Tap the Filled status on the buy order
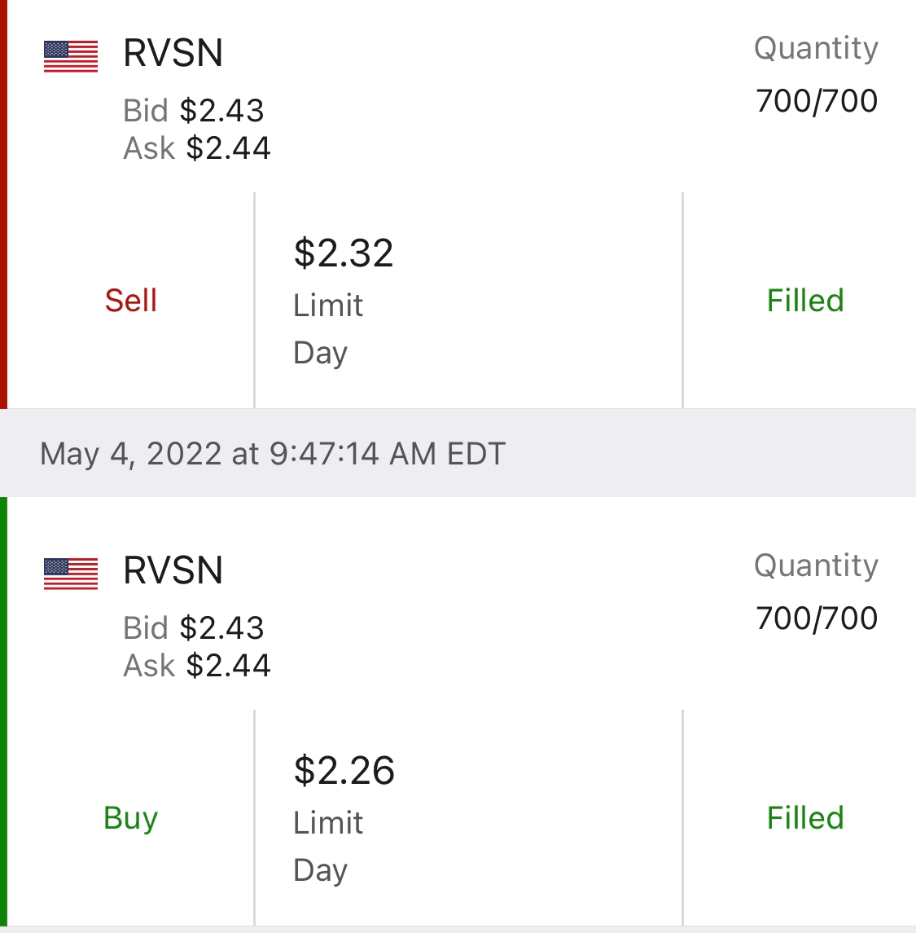The width and height of the screenshot is (916, 933). (805, 818)
